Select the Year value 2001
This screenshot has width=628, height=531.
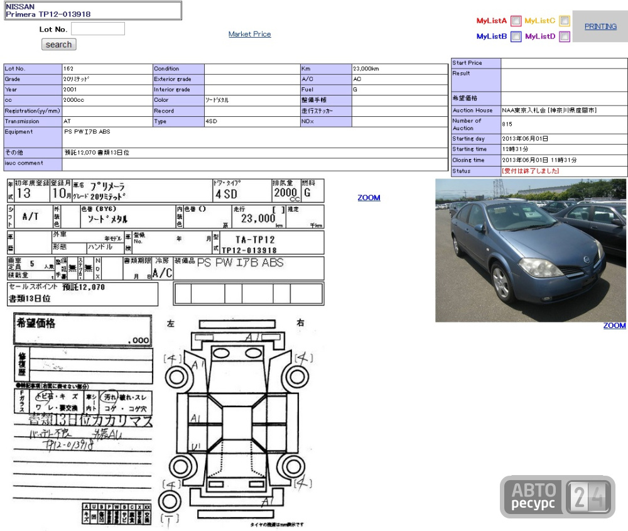pos(70,90)
